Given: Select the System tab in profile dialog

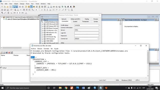Looking at the screenshot, I should (75, 21).
